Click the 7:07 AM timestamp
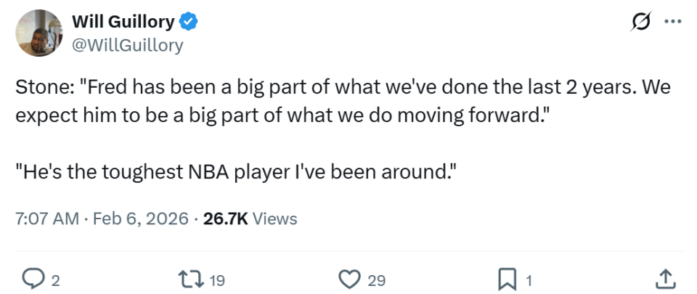The width and height of the screenshot is (697, 294). click(x=46, y=219)
